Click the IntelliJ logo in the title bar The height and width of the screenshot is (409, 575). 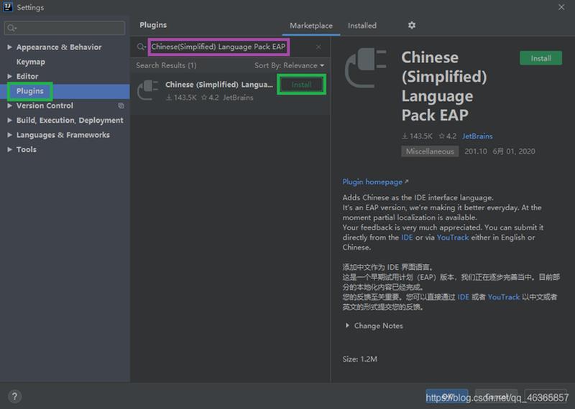pyautogui.click(x=8, y=7)
